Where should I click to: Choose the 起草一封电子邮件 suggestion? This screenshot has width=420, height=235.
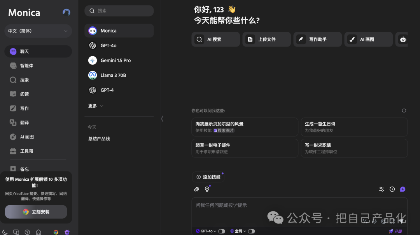[245, 148]
